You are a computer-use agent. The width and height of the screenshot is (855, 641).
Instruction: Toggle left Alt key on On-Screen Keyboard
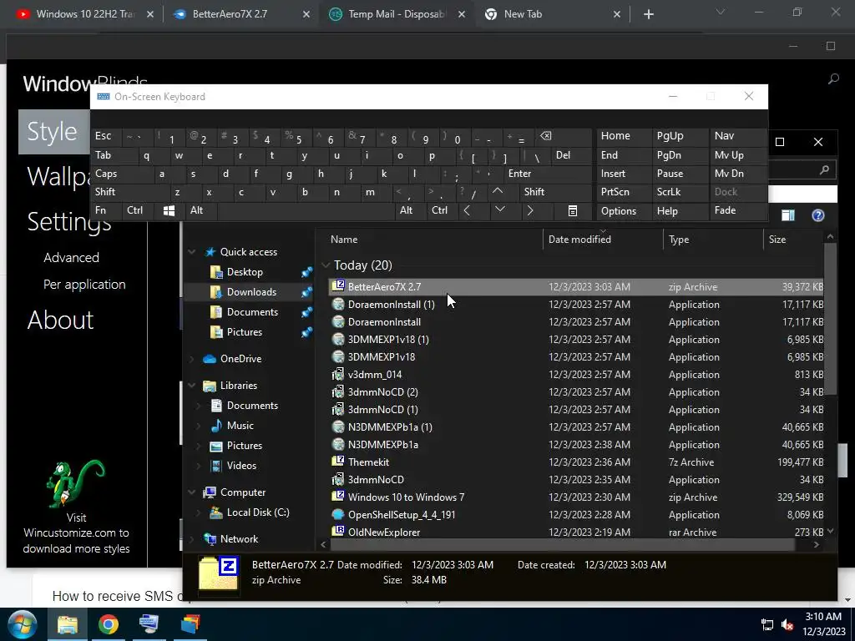200,210
